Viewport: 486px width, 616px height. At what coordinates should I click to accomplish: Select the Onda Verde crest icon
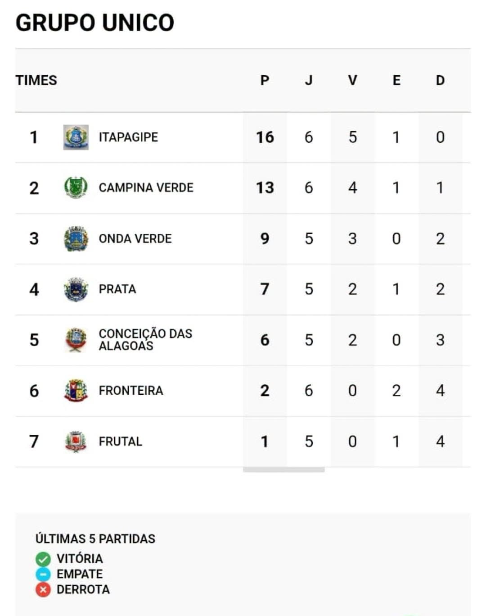point(76,239)
